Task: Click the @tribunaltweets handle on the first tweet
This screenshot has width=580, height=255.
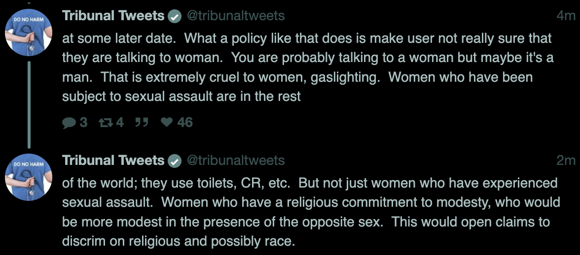Action: (x=236, y=16)
